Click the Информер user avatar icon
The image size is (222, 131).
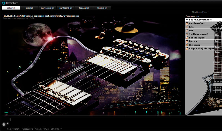(187, 45)
